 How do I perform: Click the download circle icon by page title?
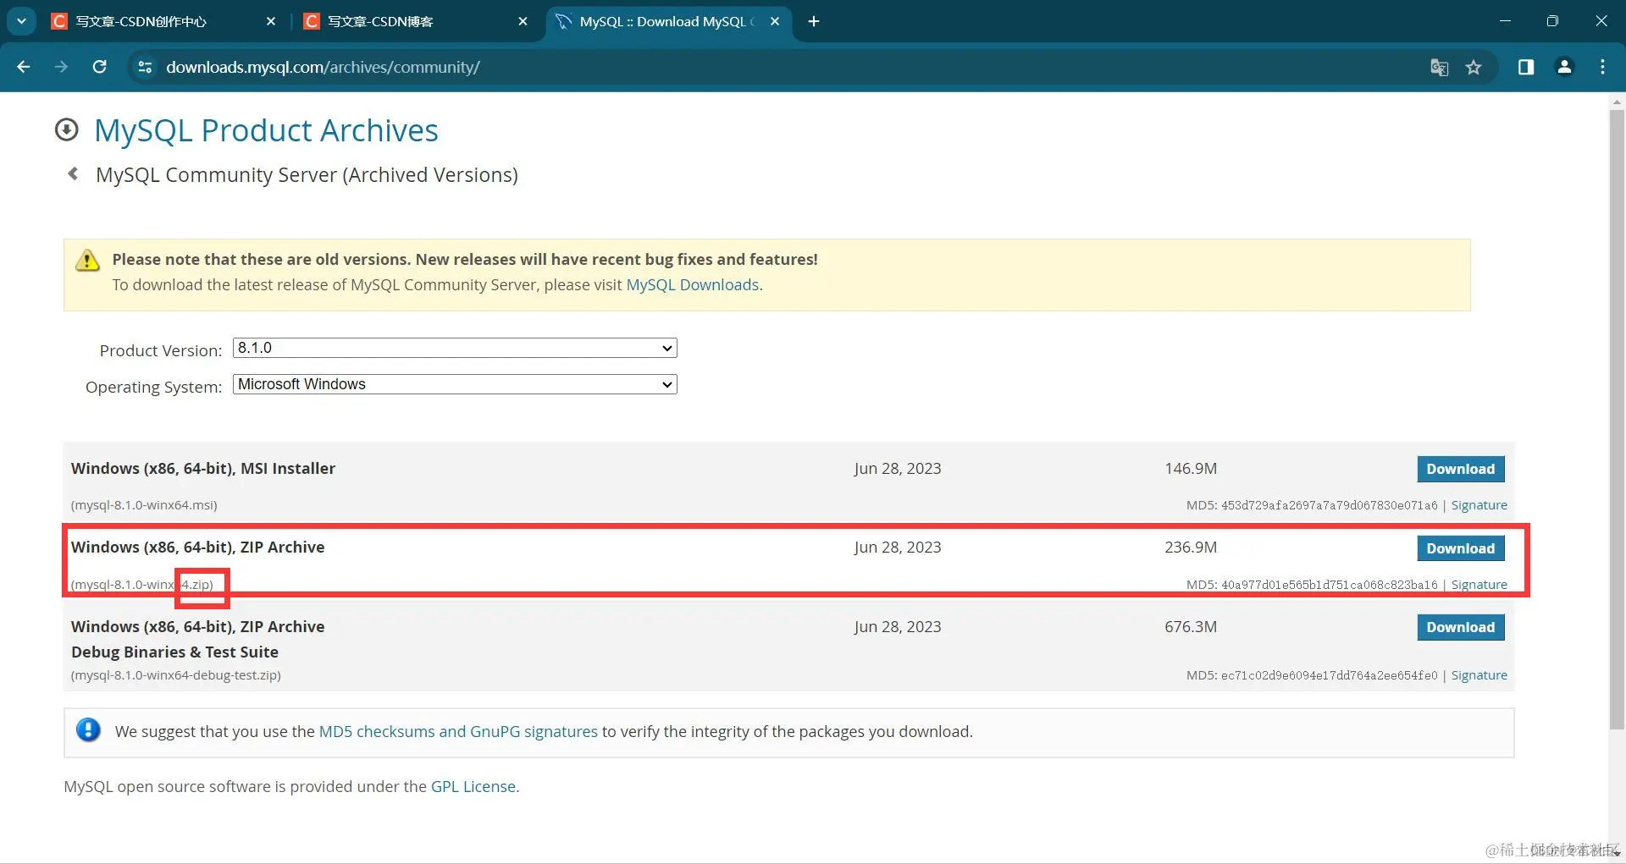[66, 129]
